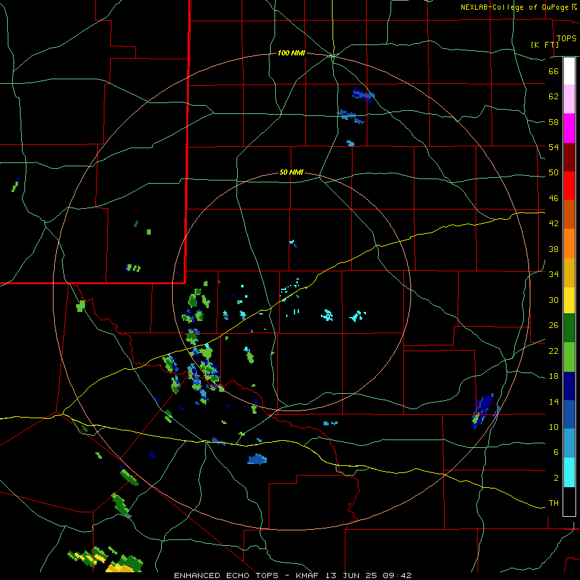580x580 pixels.
Task: Pick the bright red legend swatch
Action: (569, 186)
